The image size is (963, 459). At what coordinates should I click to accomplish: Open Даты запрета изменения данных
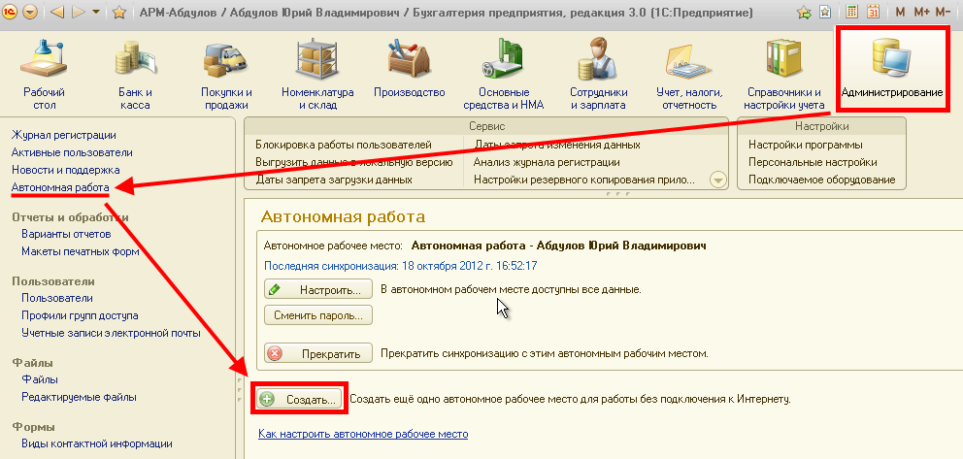click(557, 145)
